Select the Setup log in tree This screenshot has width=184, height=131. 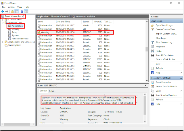pos(14,32)
